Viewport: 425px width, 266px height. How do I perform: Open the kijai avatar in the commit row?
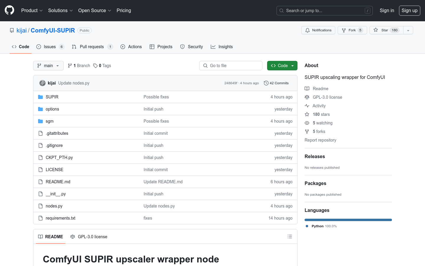coord(42,83)
